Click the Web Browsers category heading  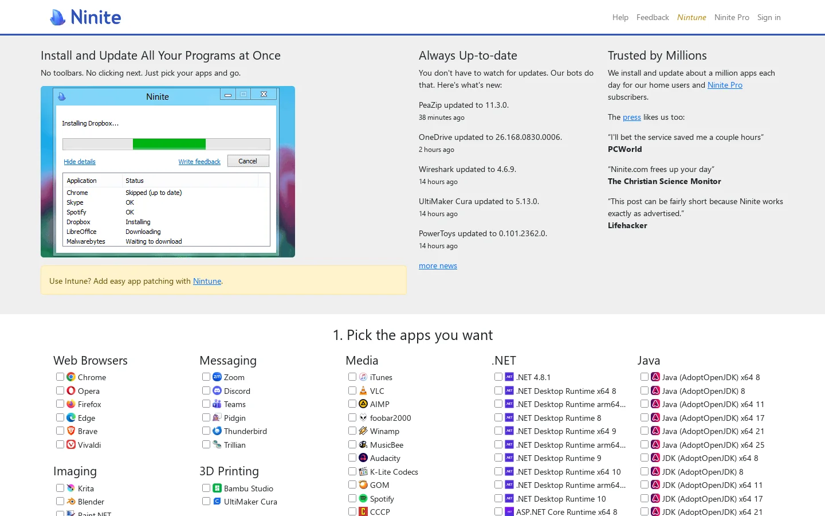click(91, 361)
